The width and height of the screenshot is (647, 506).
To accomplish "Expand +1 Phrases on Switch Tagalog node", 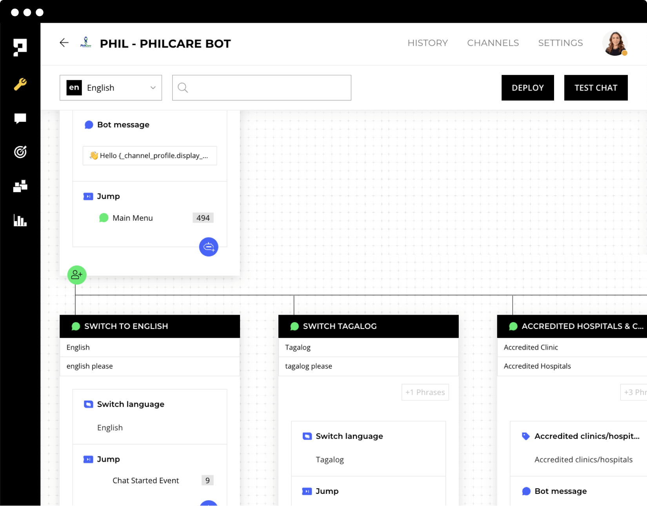I will tap(425, 392).
